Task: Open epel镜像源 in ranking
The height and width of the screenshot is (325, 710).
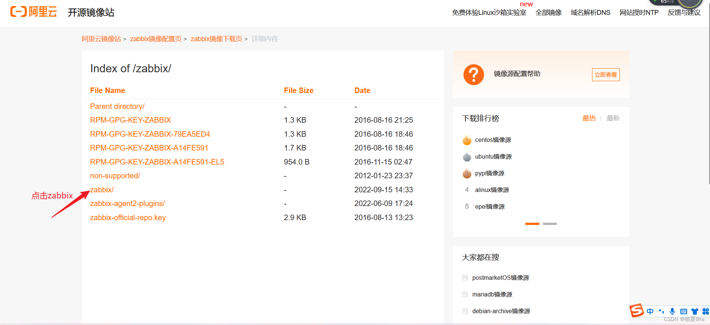Action: [490, 206]
